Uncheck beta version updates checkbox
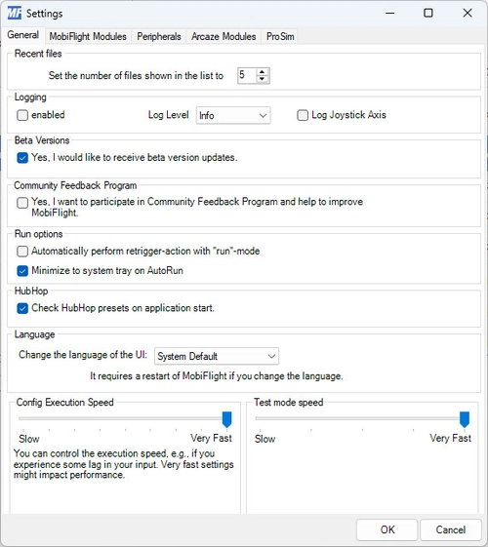 coord(22,158)
